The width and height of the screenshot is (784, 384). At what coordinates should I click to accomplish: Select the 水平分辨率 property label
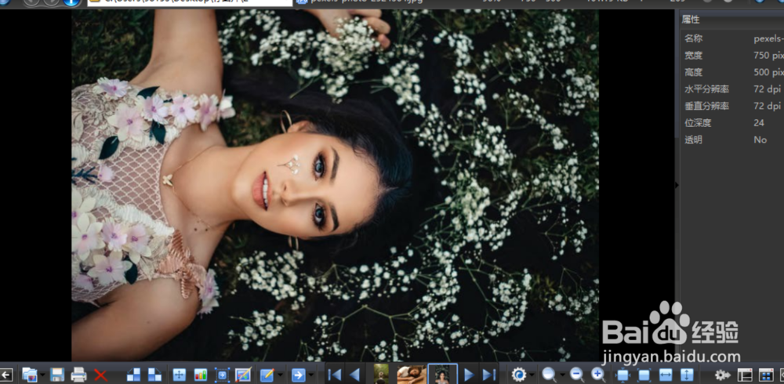click(706, 89)
